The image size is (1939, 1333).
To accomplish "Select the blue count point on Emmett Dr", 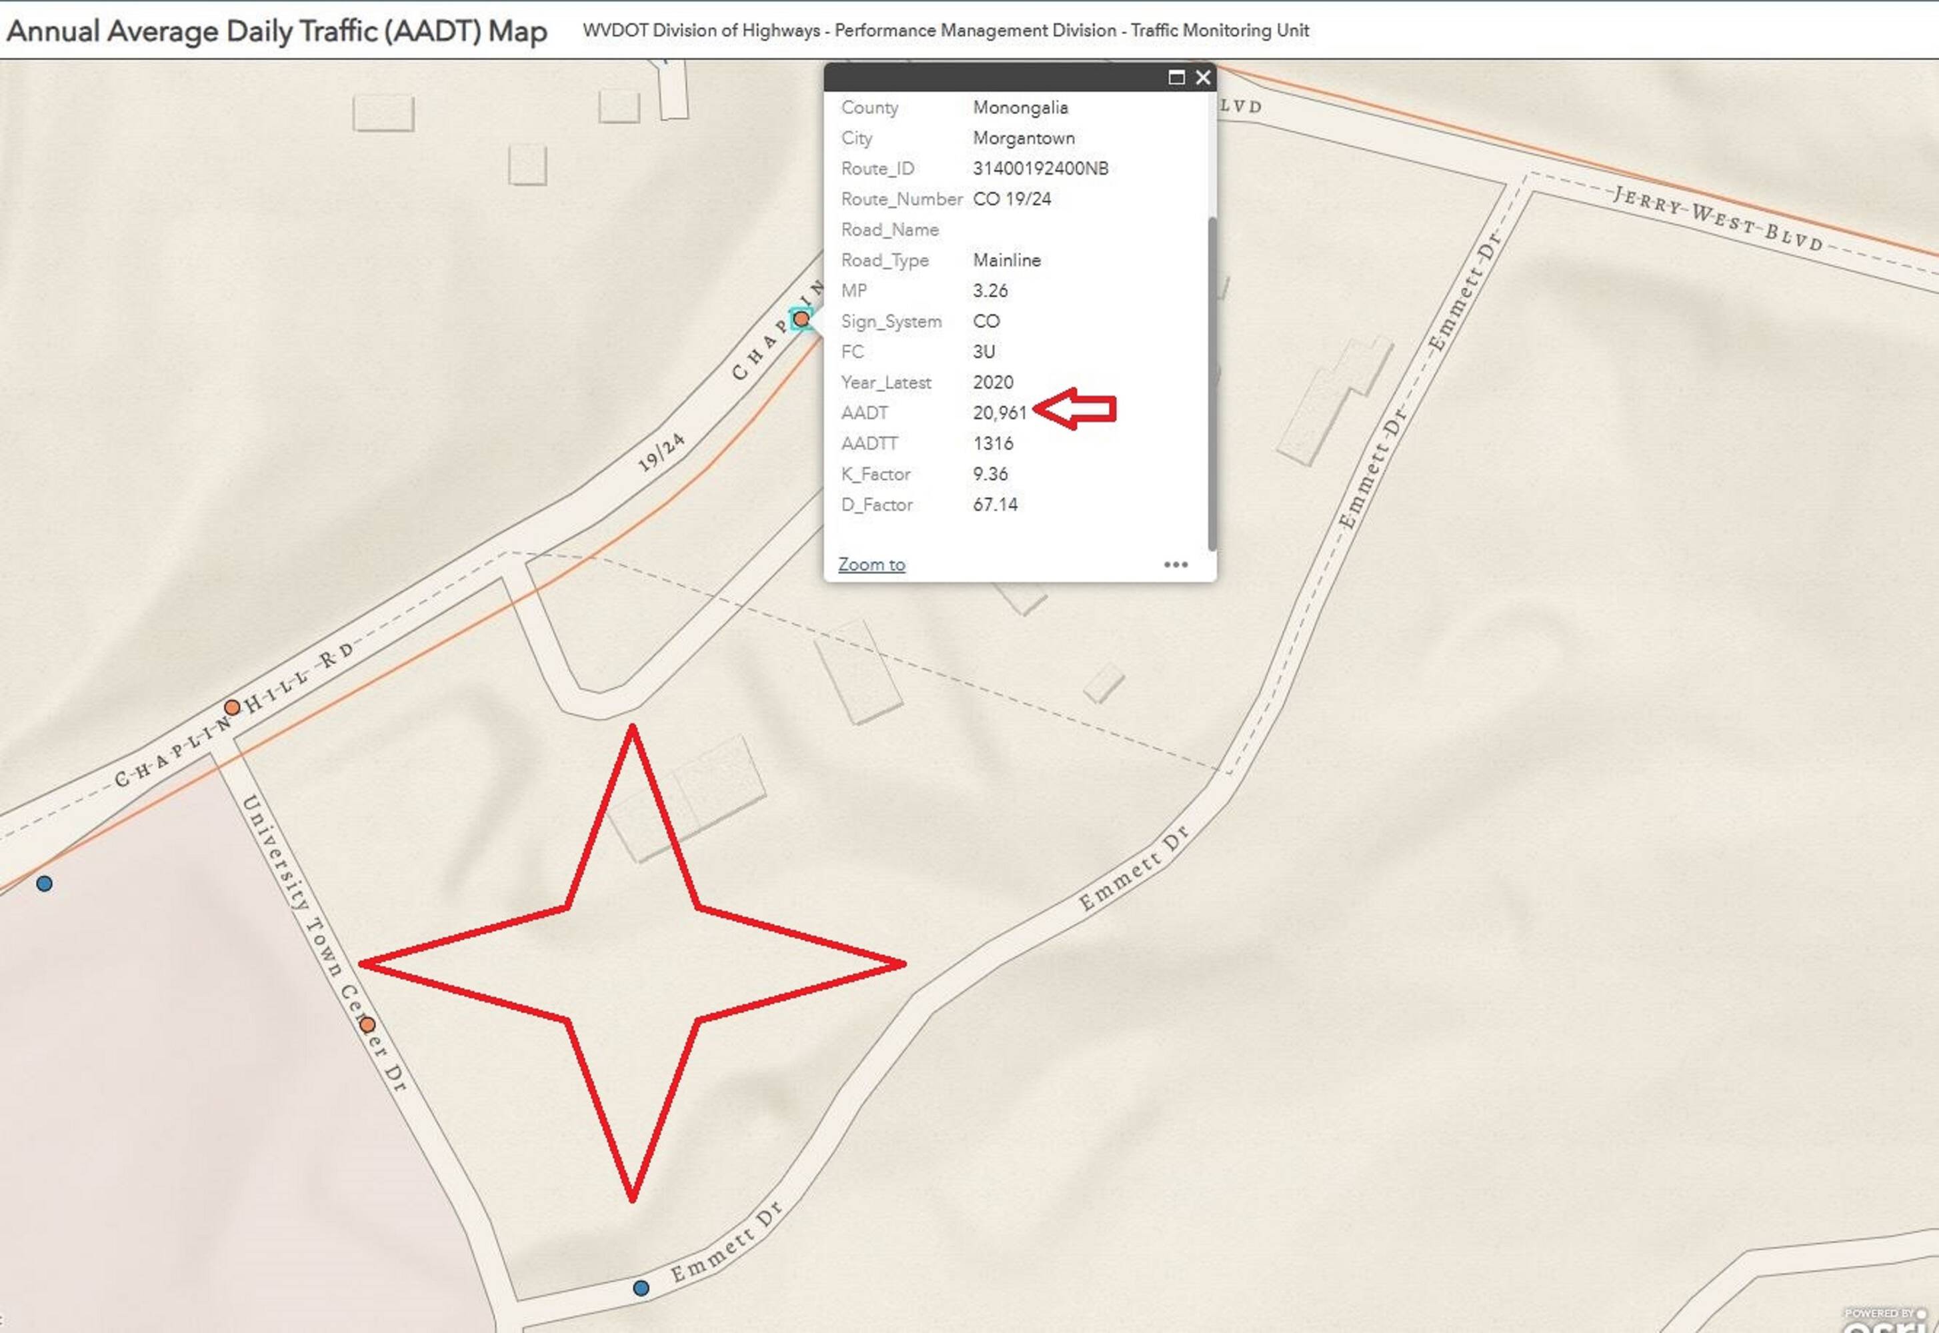I will point(641,1288).
